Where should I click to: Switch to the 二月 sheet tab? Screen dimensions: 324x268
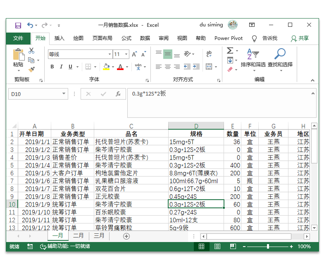click(x=79, y=236)
